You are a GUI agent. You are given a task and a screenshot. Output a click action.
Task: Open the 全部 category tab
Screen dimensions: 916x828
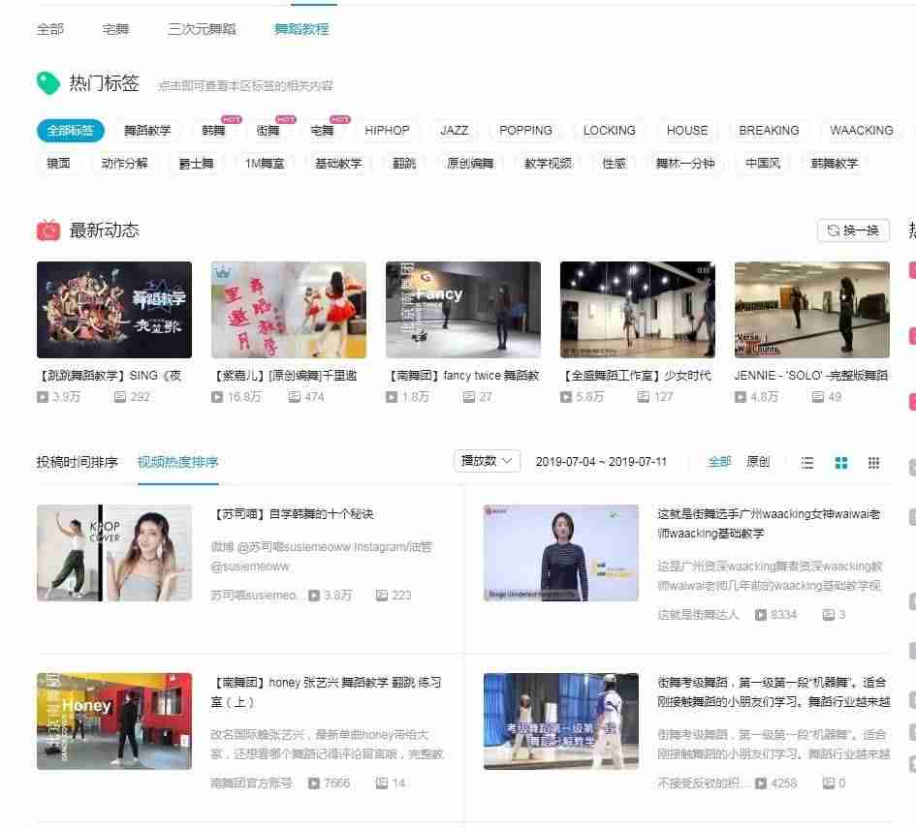pos(49,29)
